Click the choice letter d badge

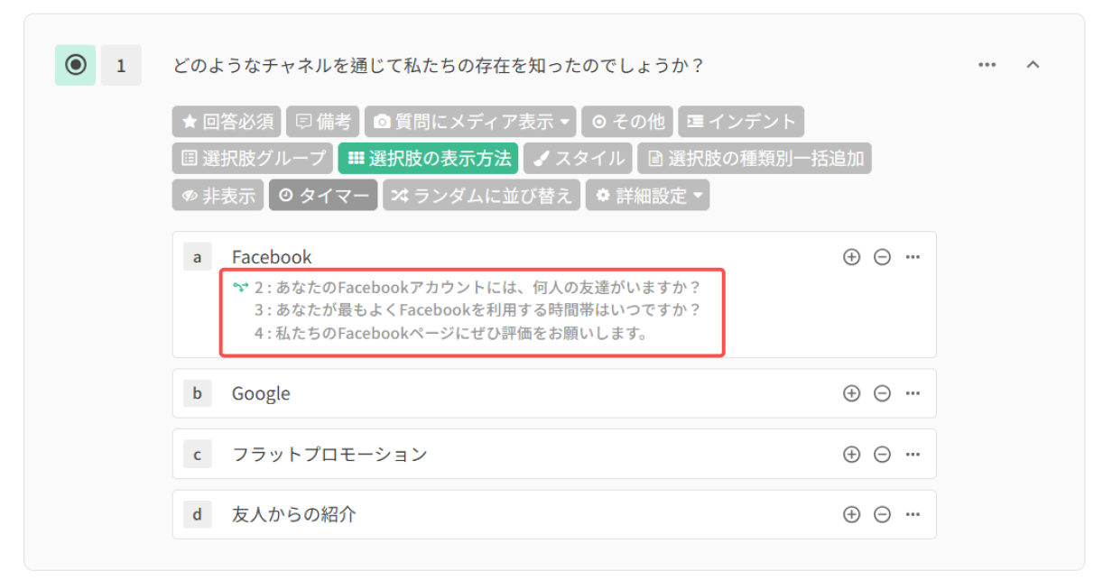197,515
